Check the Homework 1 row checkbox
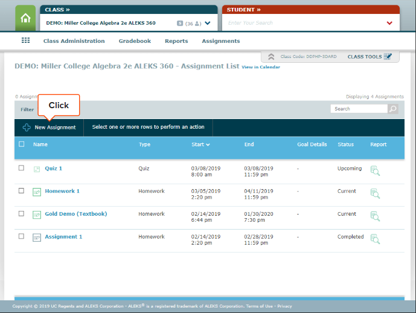Viewport: 416px width, 313px height. pyautogui.click(x=21, y=190)
